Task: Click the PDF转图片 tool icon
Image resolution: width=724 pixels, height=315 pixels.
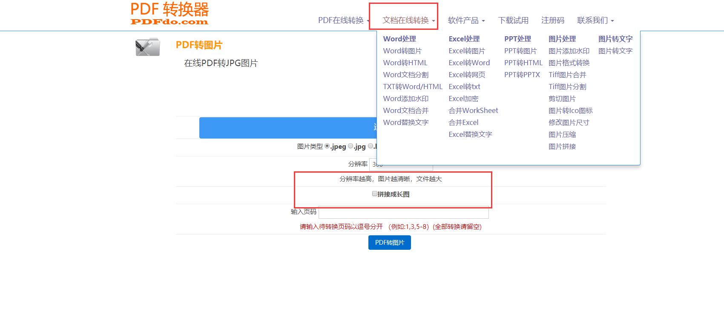Action: tap(147, 47)
